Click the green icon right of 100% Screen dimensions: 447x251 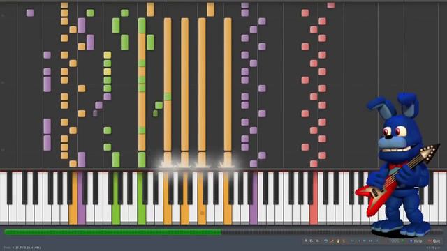(403, 241)
